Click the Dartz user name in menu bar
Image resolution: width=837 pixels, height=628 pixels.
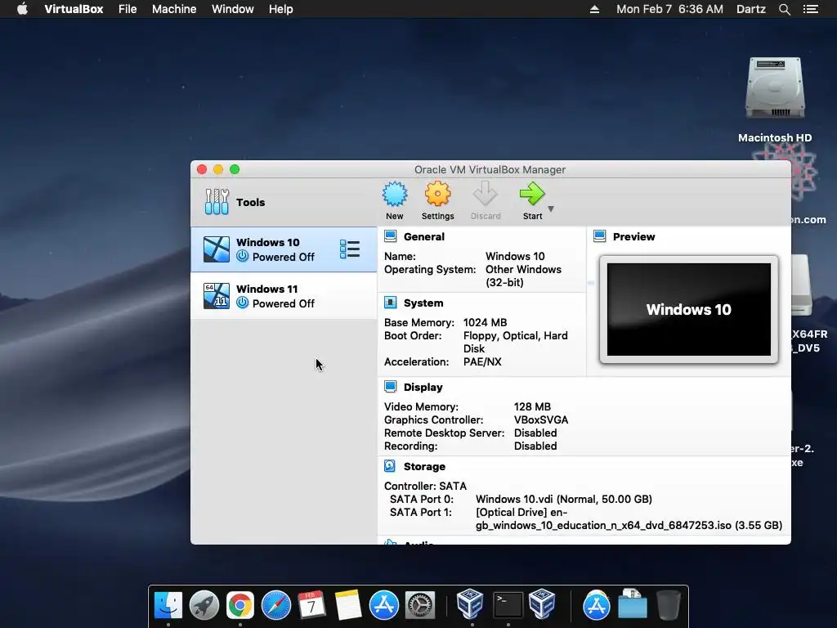coord(750,9)
